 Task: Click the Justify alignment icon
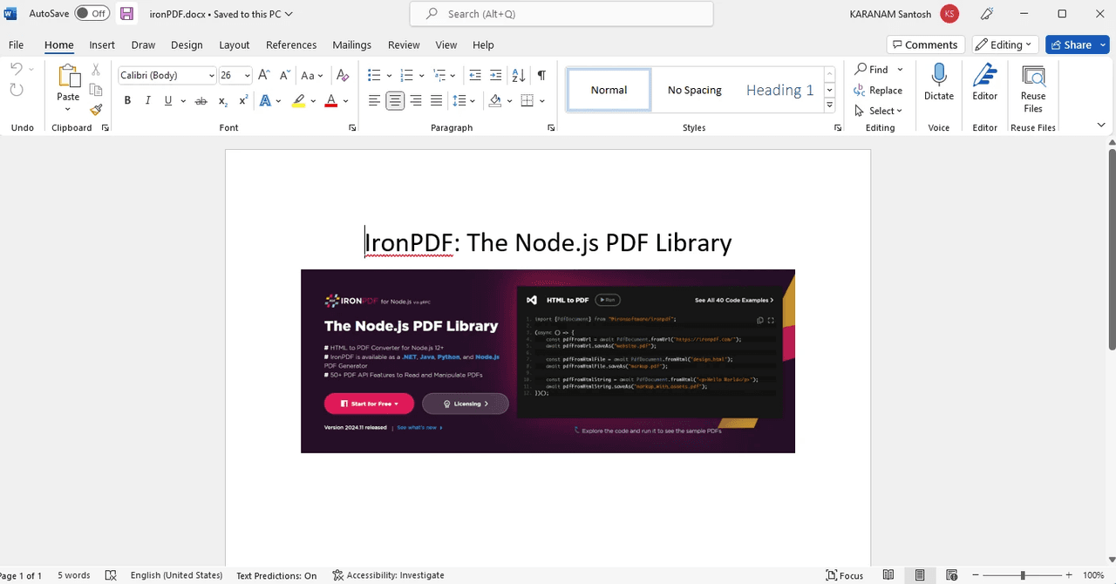click(437, 101)
